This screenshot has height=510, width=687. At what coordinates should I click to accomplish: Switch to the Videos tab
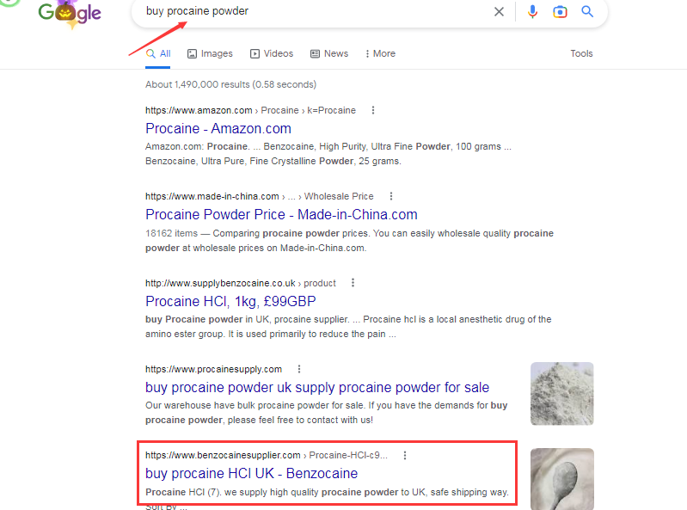click(x=272, y=53)
